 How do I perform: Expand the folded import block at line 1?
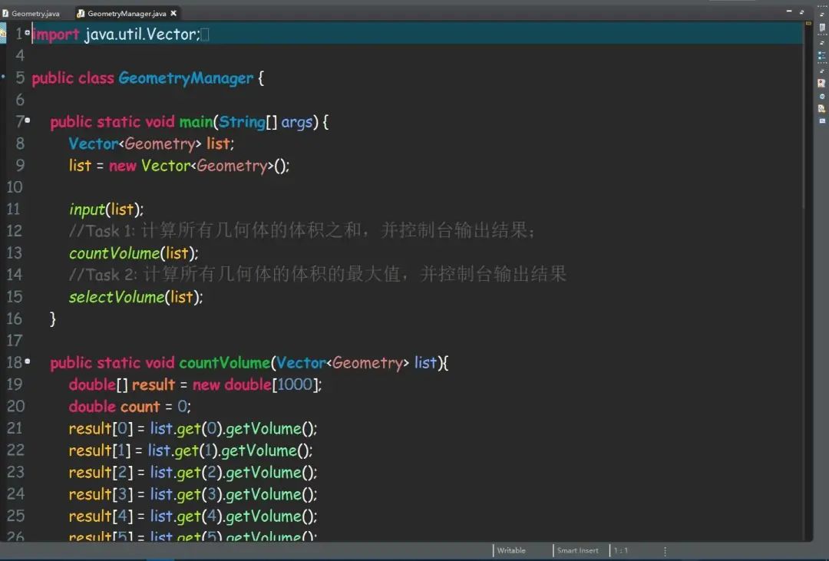click(x=28, y=33)
